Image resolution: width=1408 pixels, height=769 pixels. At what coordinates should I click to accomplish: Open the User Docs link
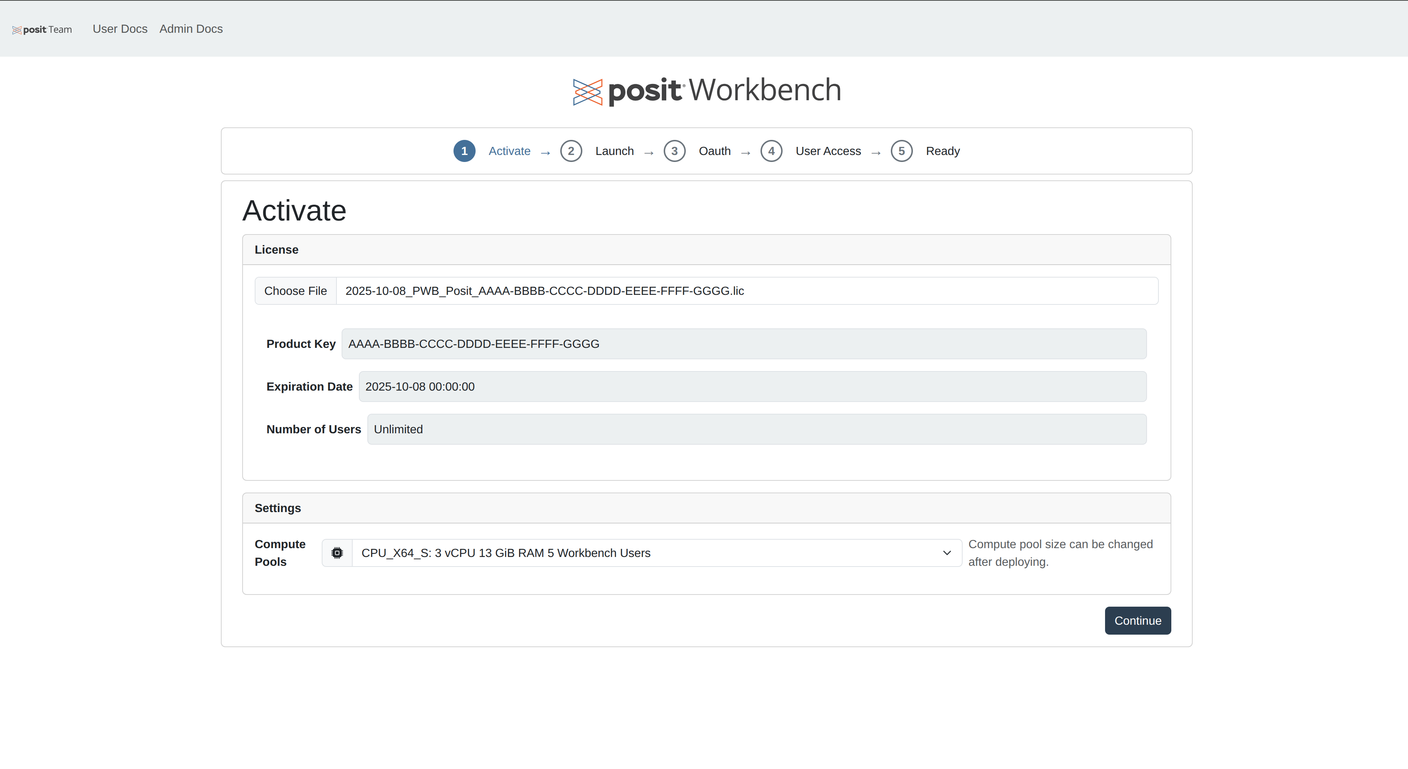[x=120, y=29]
